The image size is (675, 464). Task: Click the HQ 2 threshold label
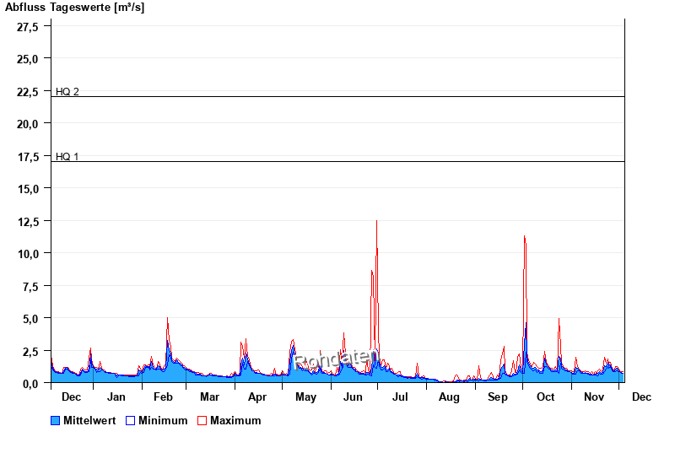coord(67,91)
